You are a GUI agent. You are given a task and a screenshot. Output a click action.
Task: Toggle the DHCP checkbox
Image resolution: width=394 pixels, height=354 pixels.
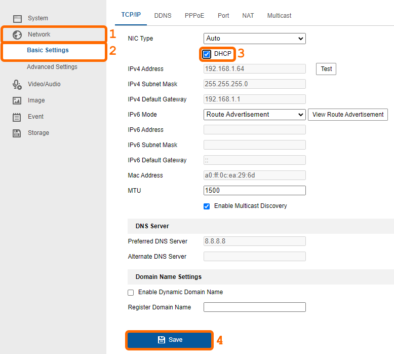pos(207,54)
